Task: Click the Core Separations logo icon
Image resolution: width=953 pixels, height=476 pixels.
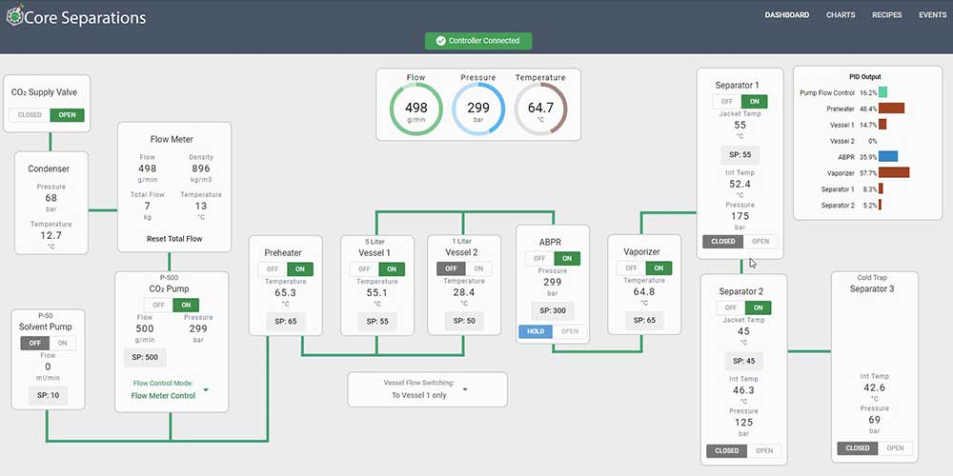Action: tap(14, 15)
